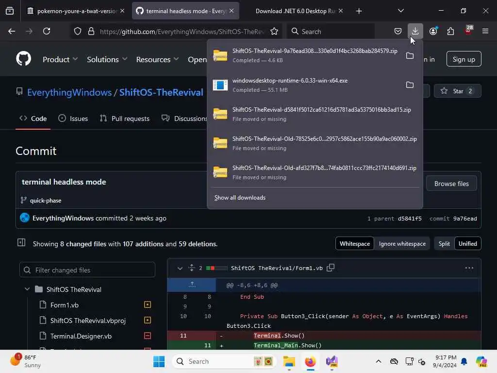Go back to the previous page
Screen dimensions: 497x373
point(12,31)
